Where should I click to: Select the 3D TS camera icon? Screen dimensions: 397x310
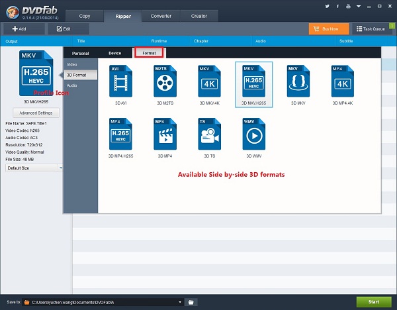click(209, 134)
